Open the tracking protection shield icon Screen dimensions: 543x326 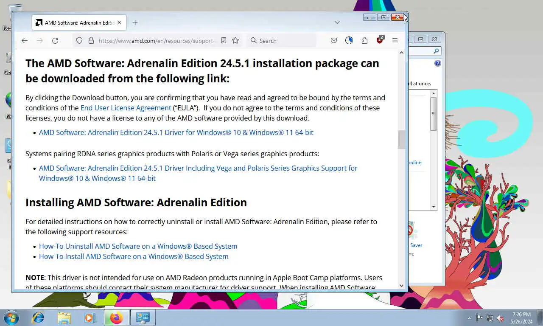79,41
